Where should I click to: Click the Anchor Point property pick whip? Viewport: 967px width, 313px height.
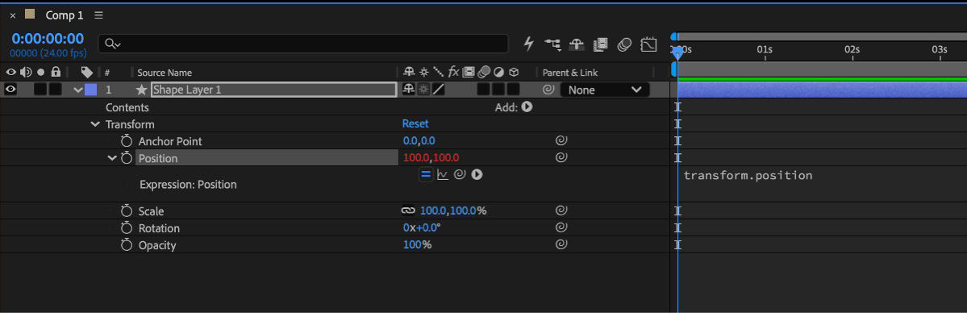(561, 140)
